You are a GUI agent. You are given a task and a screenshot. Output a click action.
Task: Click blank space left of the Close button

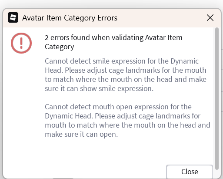click(x=101, y=171)
